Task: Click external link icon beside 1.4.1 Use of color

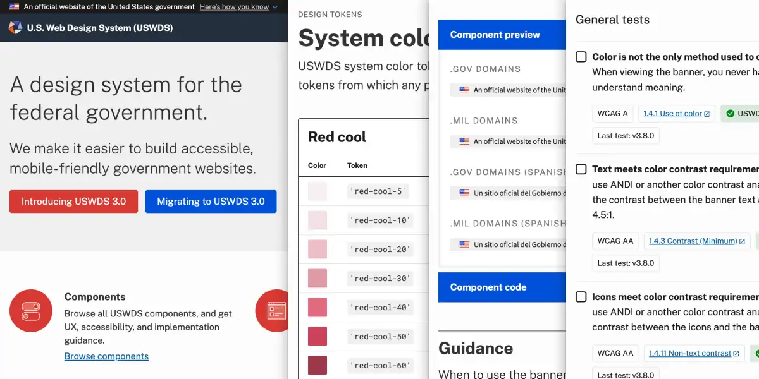Action: (x=707, y=114)
